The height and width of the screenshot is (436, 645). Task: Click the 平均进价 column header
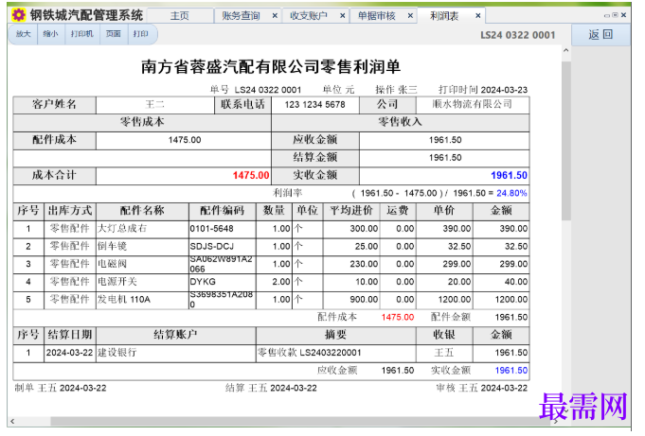(x=351, y=211)
